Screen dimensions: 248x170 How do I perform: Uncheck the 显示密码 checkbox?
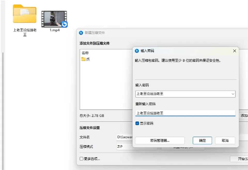[x=137, y=123]
